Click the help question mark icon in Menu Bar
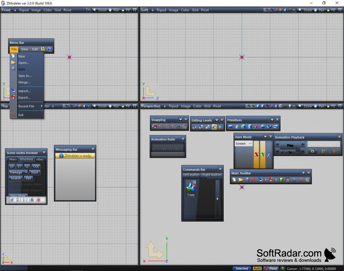This screenshot has height=271, width=344. [50, 49]
